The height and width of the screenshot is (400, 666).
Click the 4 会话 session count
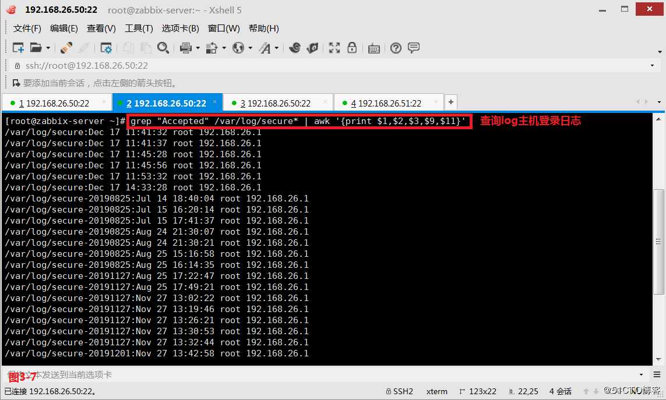click(x=560, y=391)
